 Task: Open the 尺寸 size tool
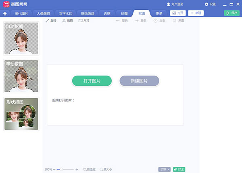84,21
